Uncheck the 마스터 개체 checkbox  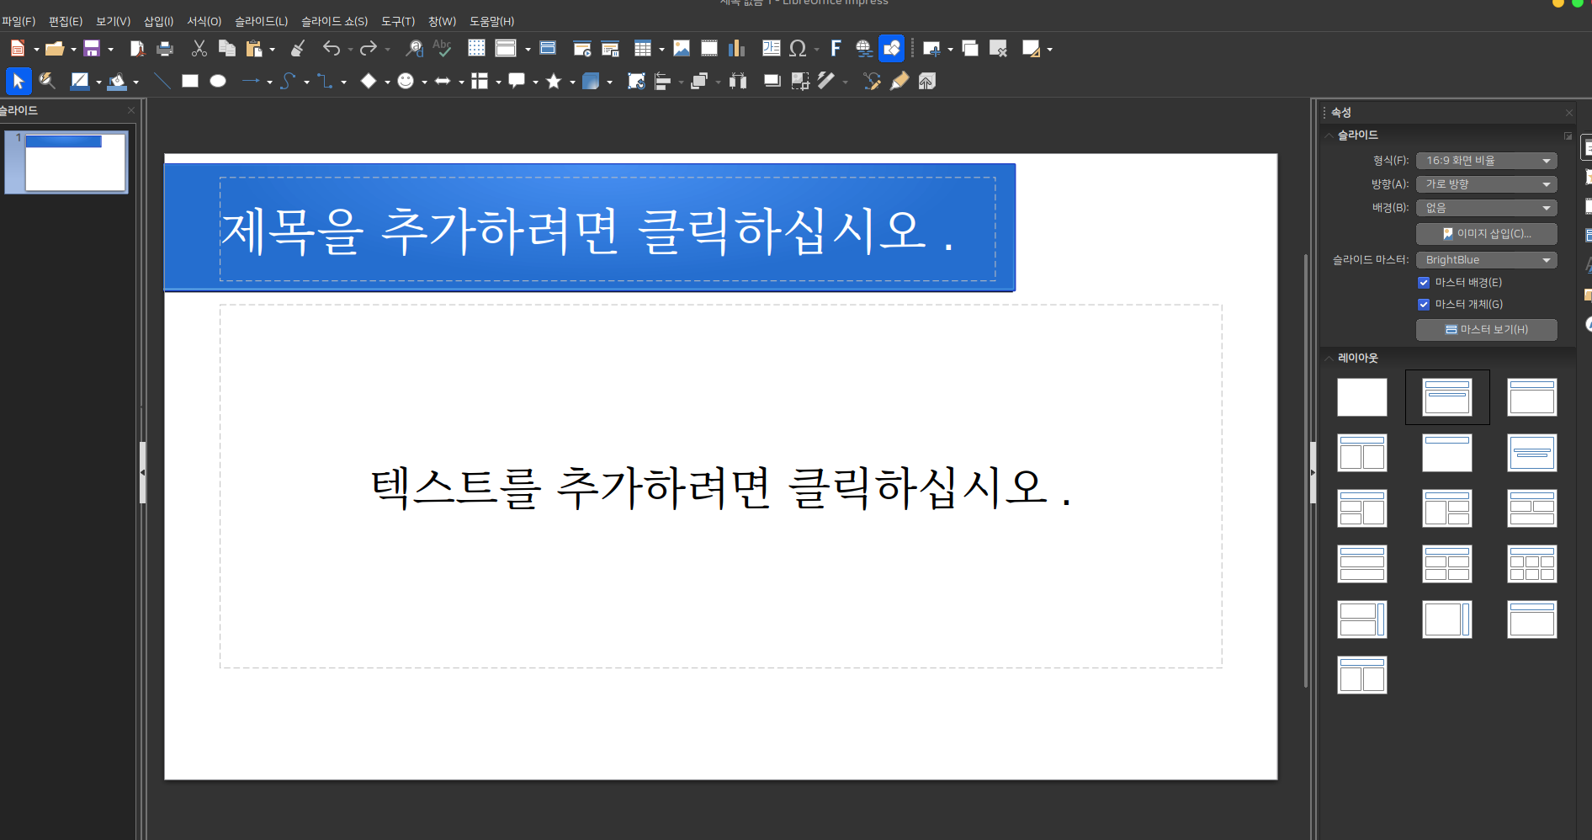point(1424,305)
